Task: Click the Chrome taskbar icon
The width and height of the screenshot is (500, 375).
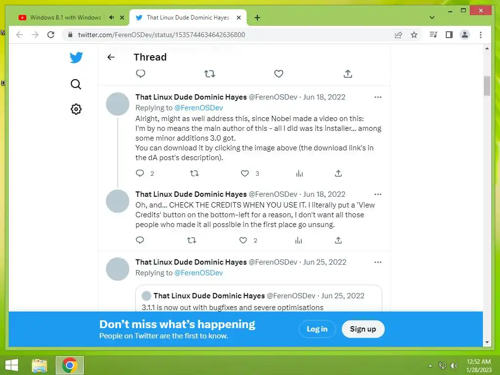Action: tap(70, 365)
